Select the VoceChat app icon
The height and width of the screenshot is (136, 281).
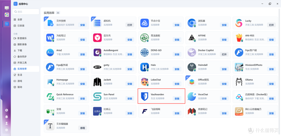pyautogui.click(x=192, y=96)
